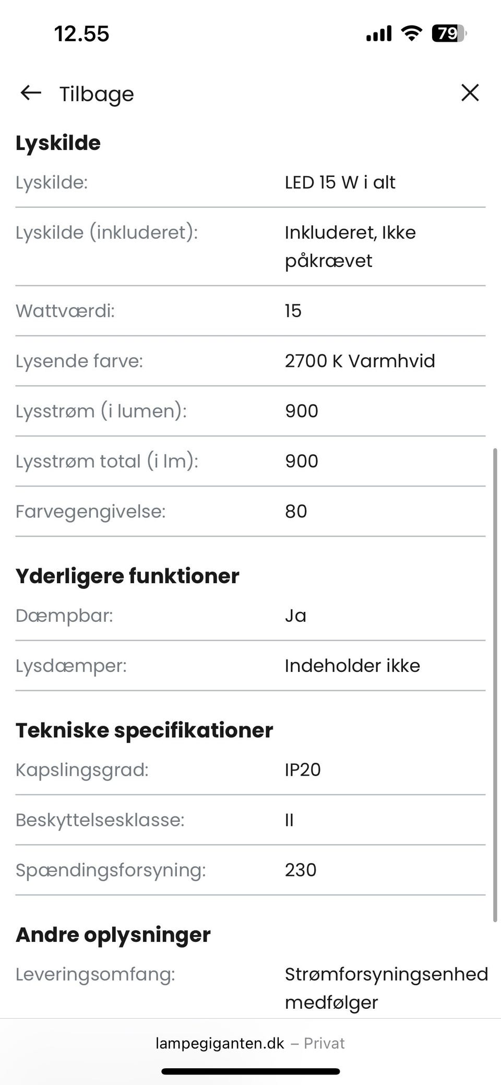
Task: Tap the Dæmpbar 'Ja' value
Action: [295, 616]
